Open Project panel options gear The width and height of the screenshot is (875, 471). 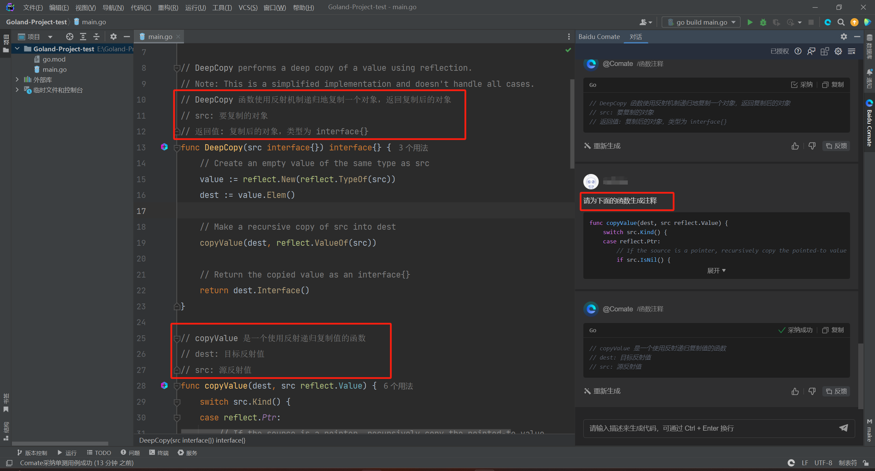pyautogui.click(x=114, y=37)
